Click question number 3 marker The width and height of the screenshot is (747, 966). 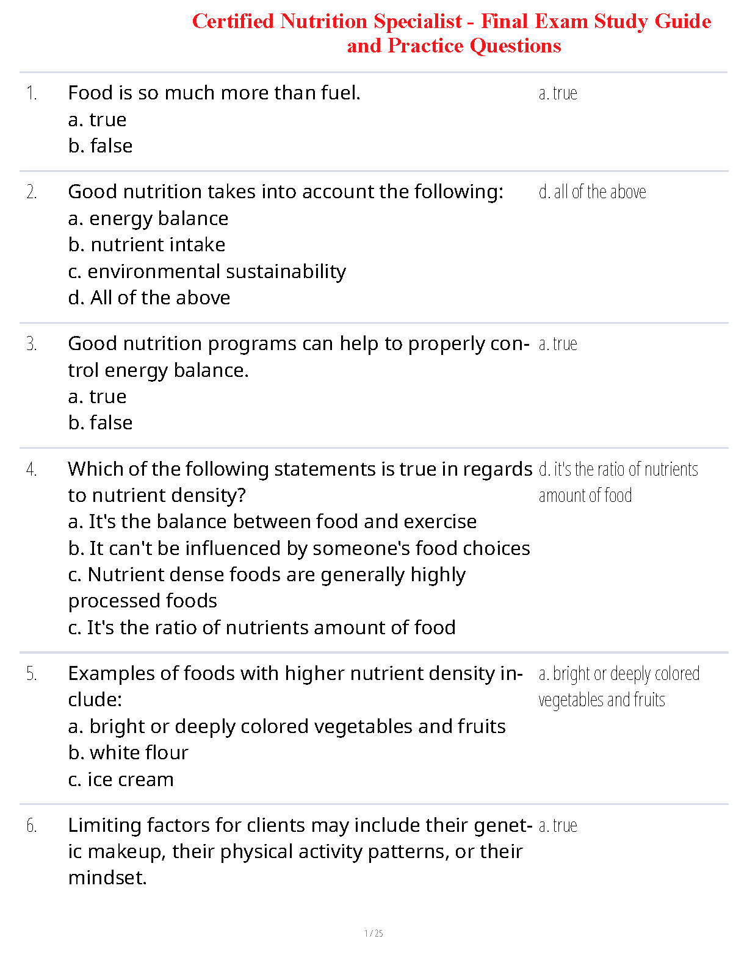(x=32, y=344)
